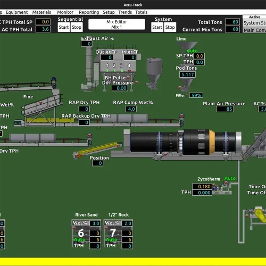Click the Filler 1 59% level field

coord(196,95)
